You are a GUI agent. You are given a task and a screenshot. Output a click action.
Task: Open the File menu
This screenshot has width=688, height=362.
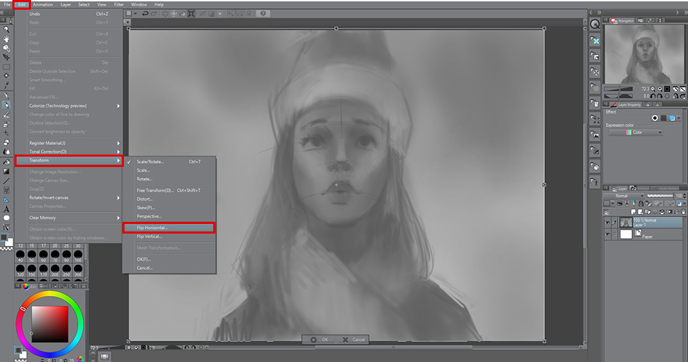[x=7, y=4]
